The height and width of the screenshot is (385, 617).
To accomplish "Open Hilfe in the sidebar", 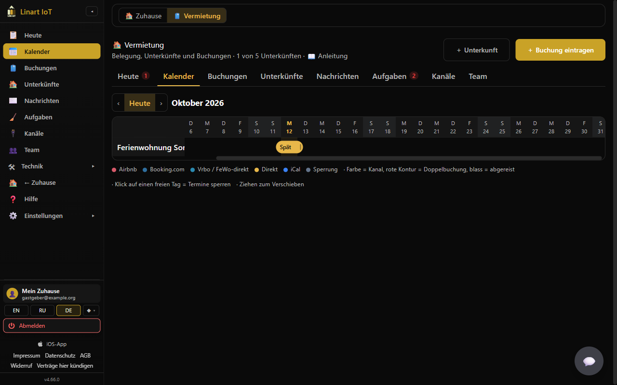I will click(52, 199).
